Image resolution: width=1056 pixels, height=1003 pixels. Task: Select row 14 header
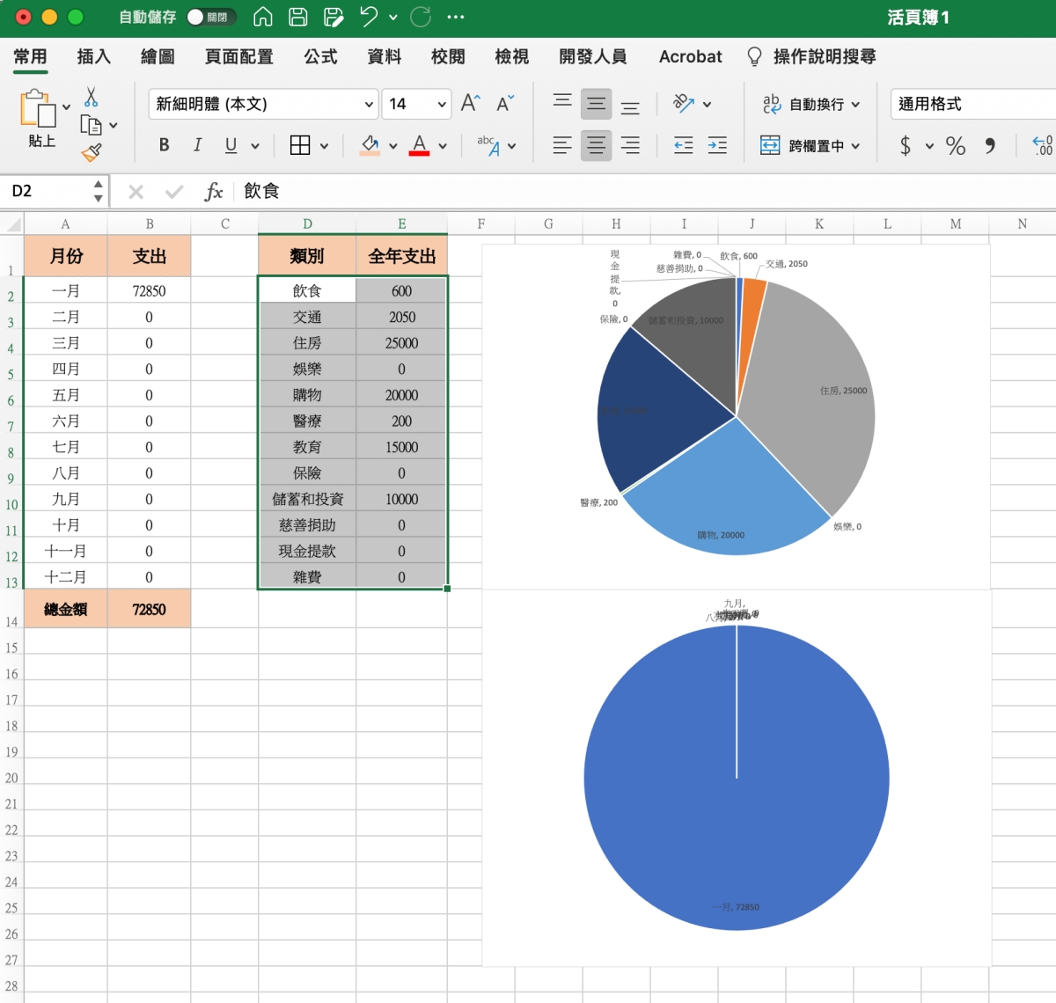11,609
